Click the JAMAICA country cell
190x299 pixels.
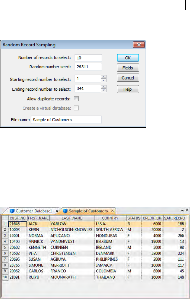tap(110, 265)
